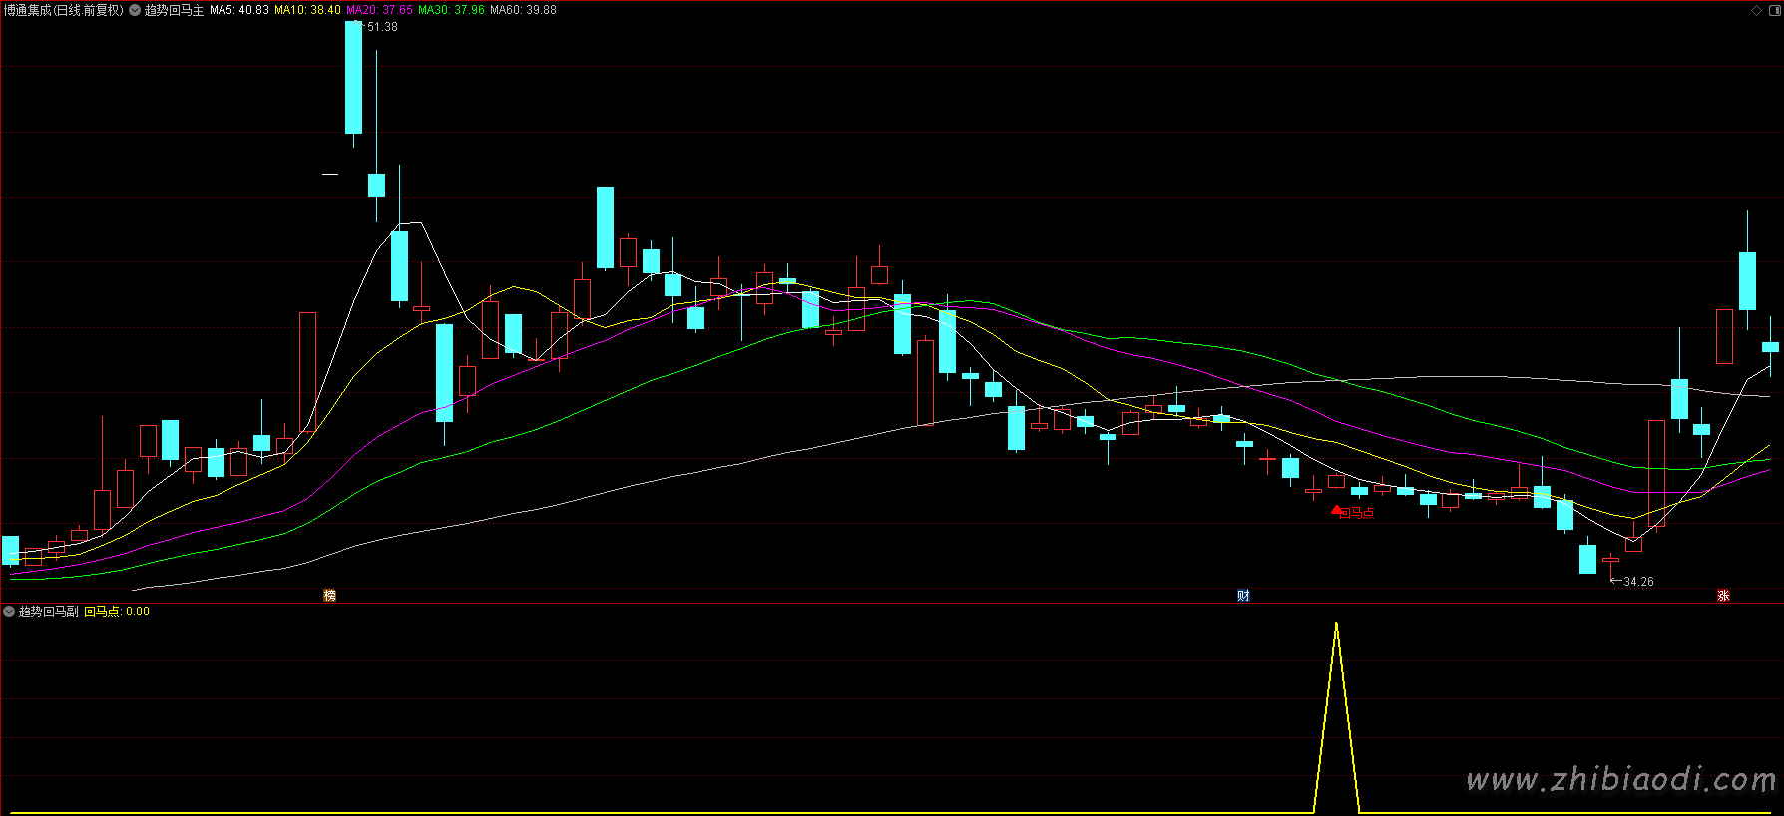The image size is (1784, 816).
Task: Click the diamond icon at top right
Action: point(1757,10)
